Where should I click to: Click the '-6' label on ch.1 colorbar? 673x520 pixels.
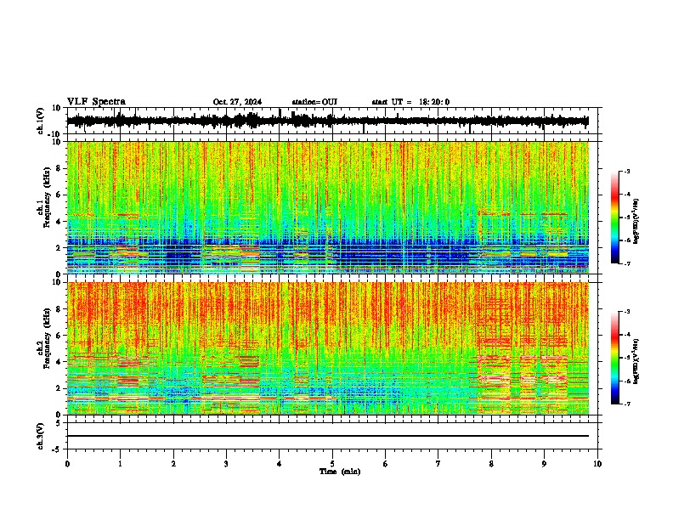626,240
